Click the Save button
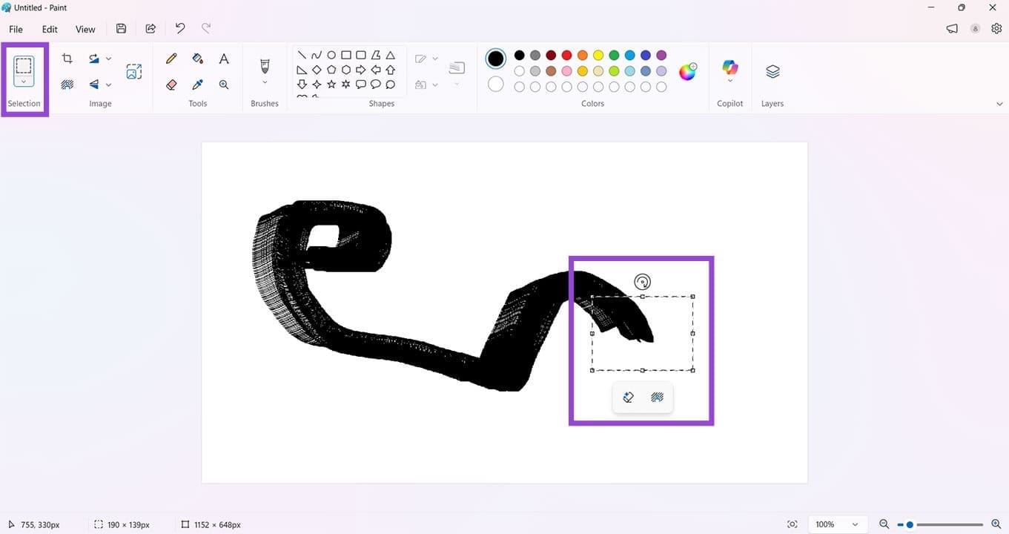Image resolution: width=1009 pixels, height=534 pixels. [121, 27]
